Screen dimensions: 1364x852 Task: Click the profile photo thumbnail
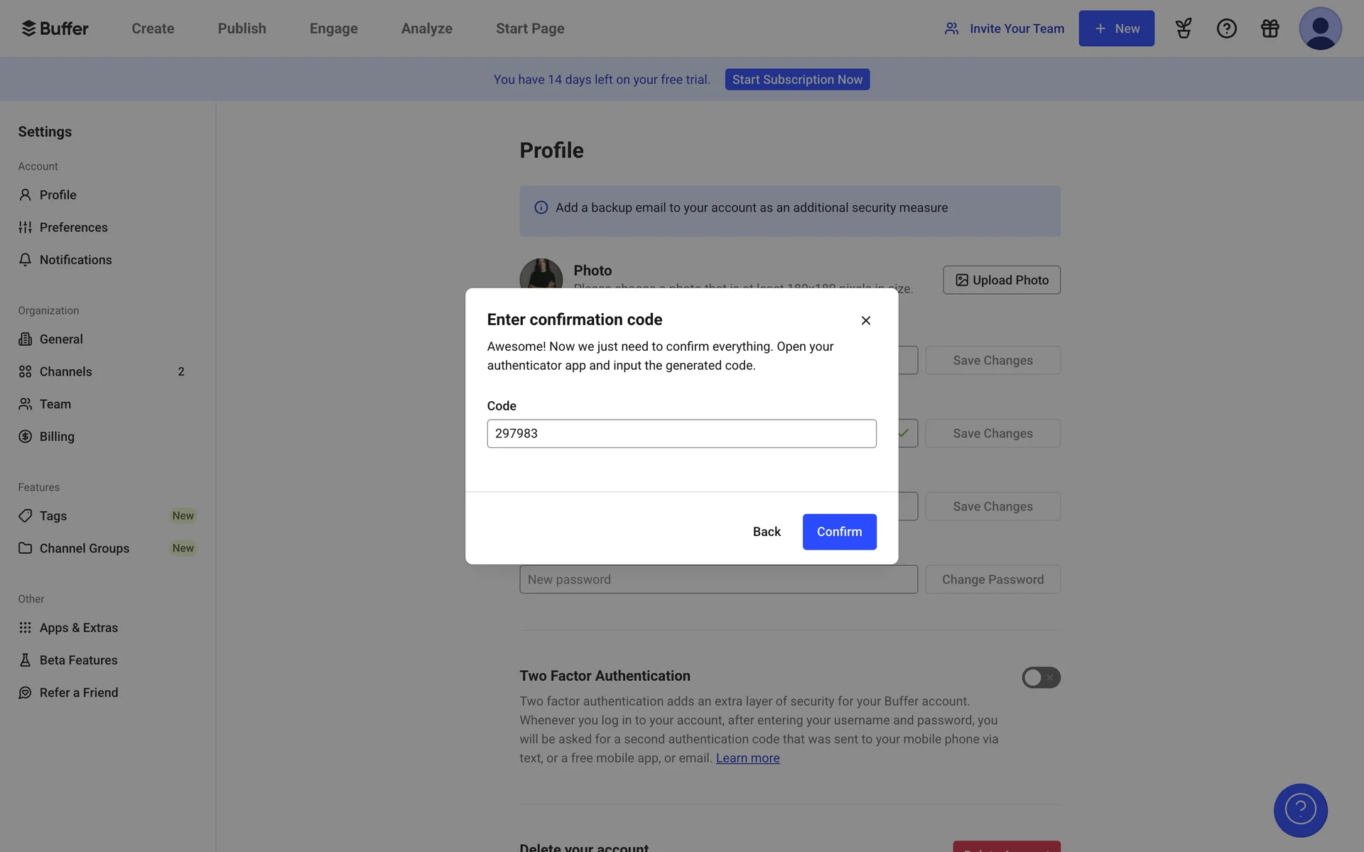coord(541,275)
